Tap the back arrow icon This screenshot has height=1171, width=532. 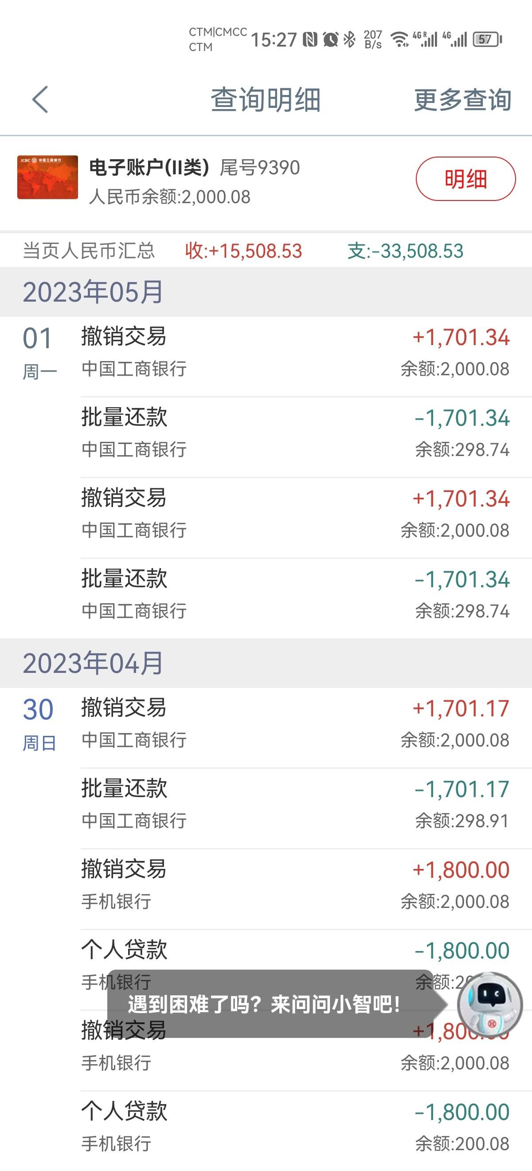click(x=40, y=99)
